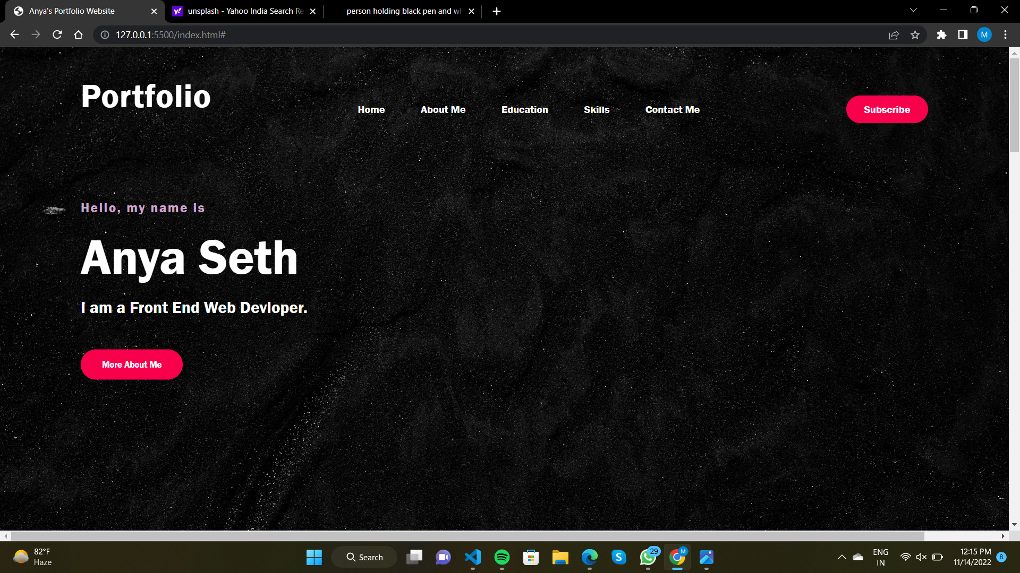Bookmark this page with the star

coord(915,34)
